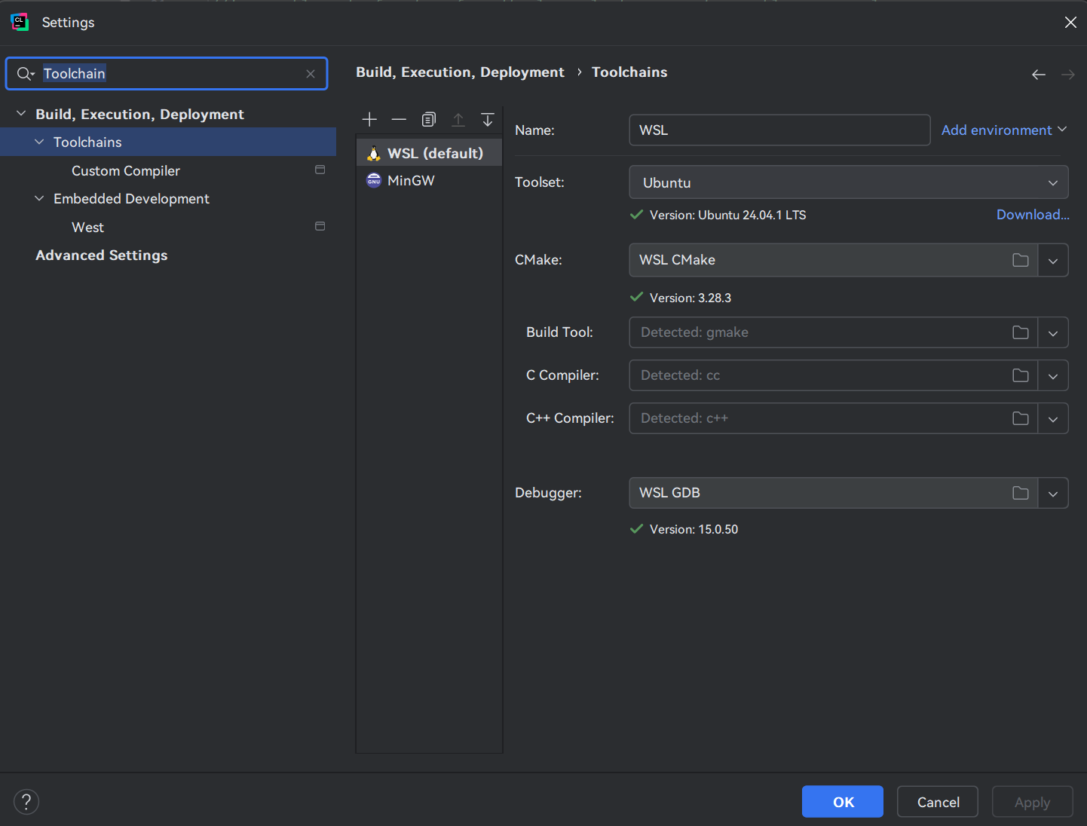Open Custom Compiler settings page
This screenshot has height=826, width=1087.
(126, 171)
